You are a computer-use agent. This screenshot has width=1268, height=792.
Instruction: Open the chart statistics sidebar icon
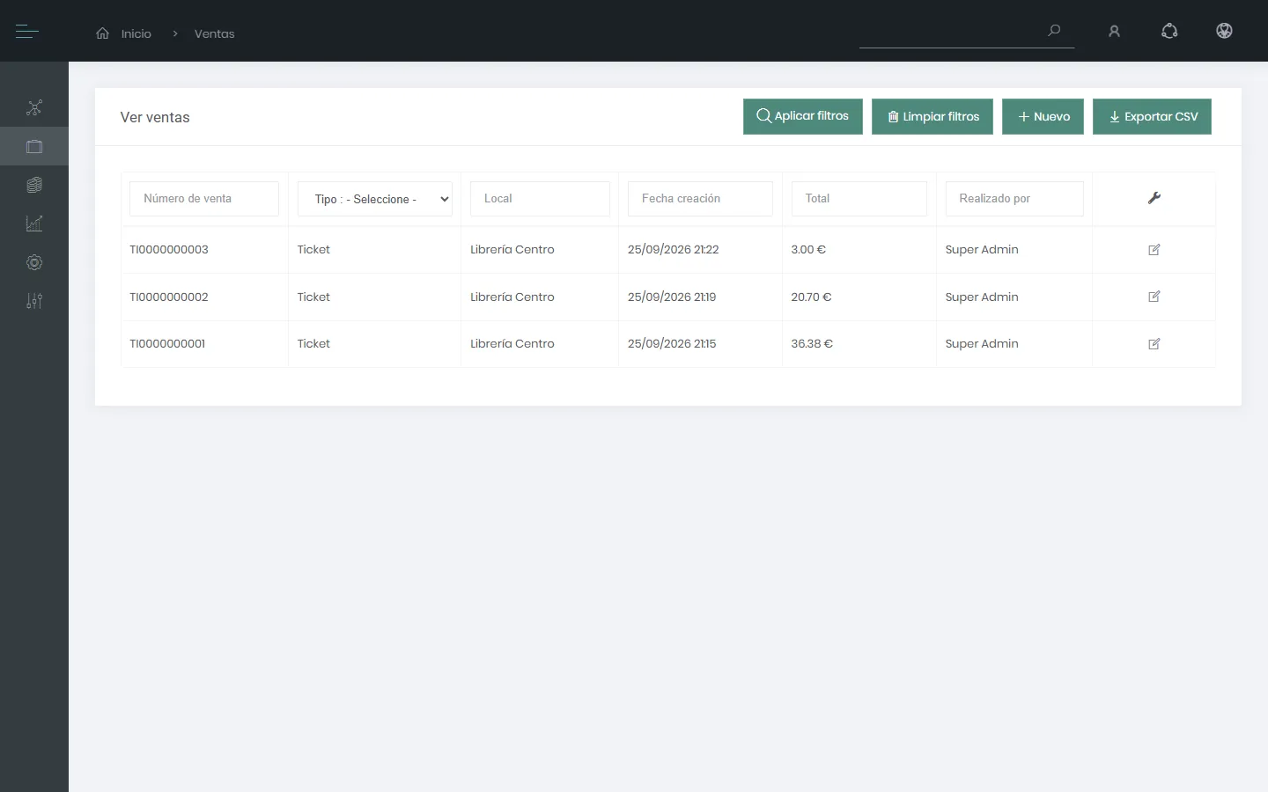pos(34,224)
